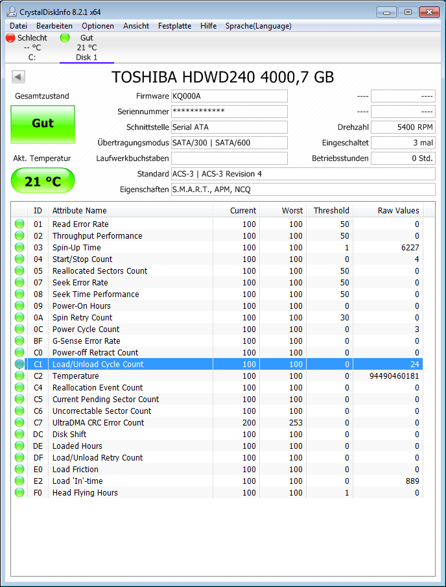Click the Übertragungsmodus field SATA/300 | SATA/600

(x=229, y=143)
